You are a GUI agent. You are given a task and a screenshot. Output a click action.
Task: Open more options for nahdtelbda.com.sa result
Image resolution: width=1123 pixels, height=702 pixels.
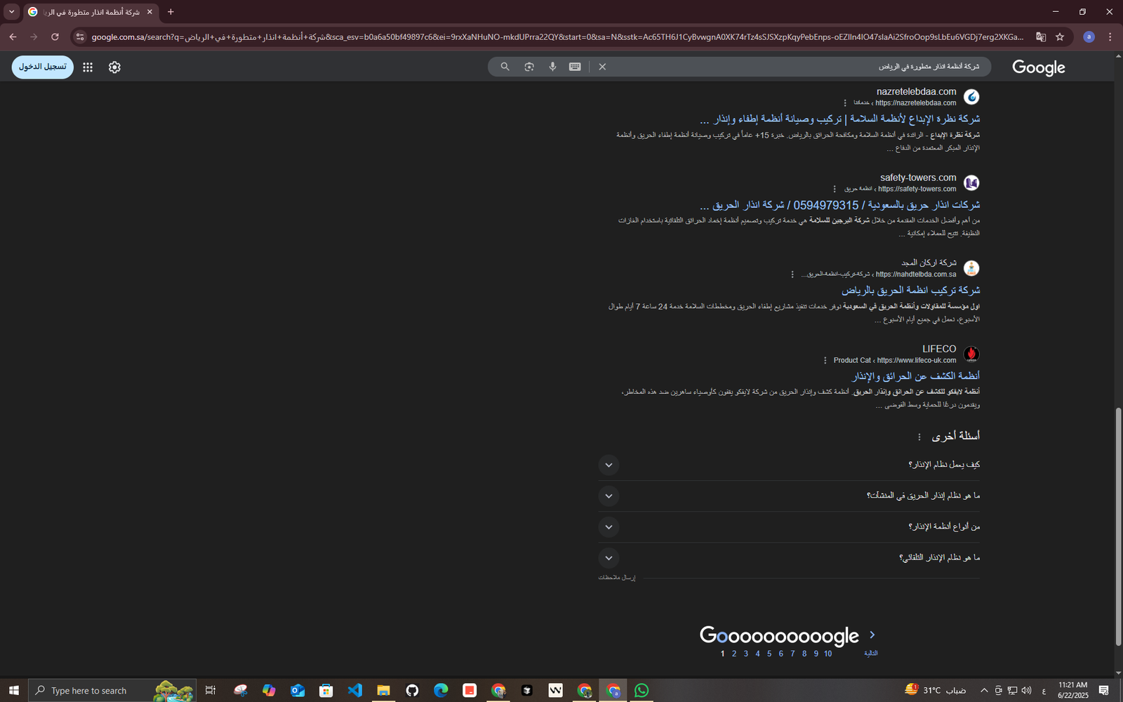[x=792, y=274]
